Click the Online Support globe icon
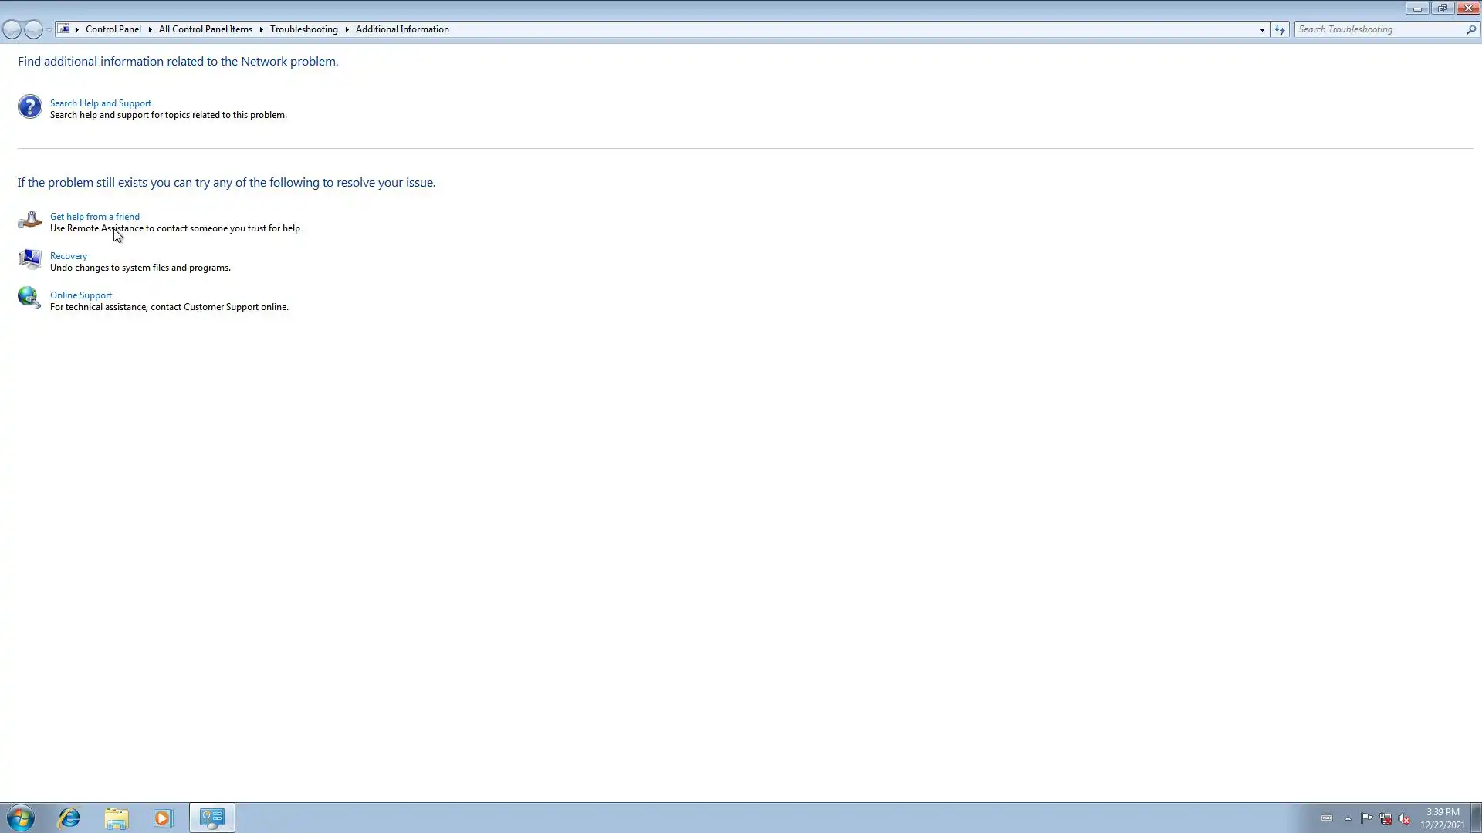 [x=29, y=298]
